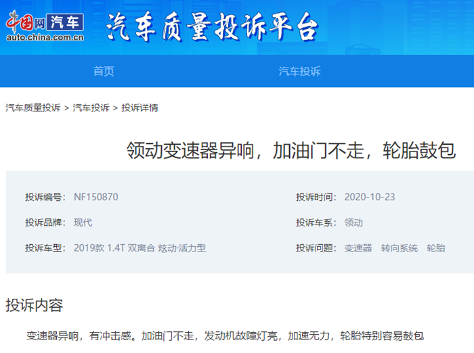Screen dimensions: 474x353
Task: Click the 转向系统 issue tag
Action: coord(399,248)
